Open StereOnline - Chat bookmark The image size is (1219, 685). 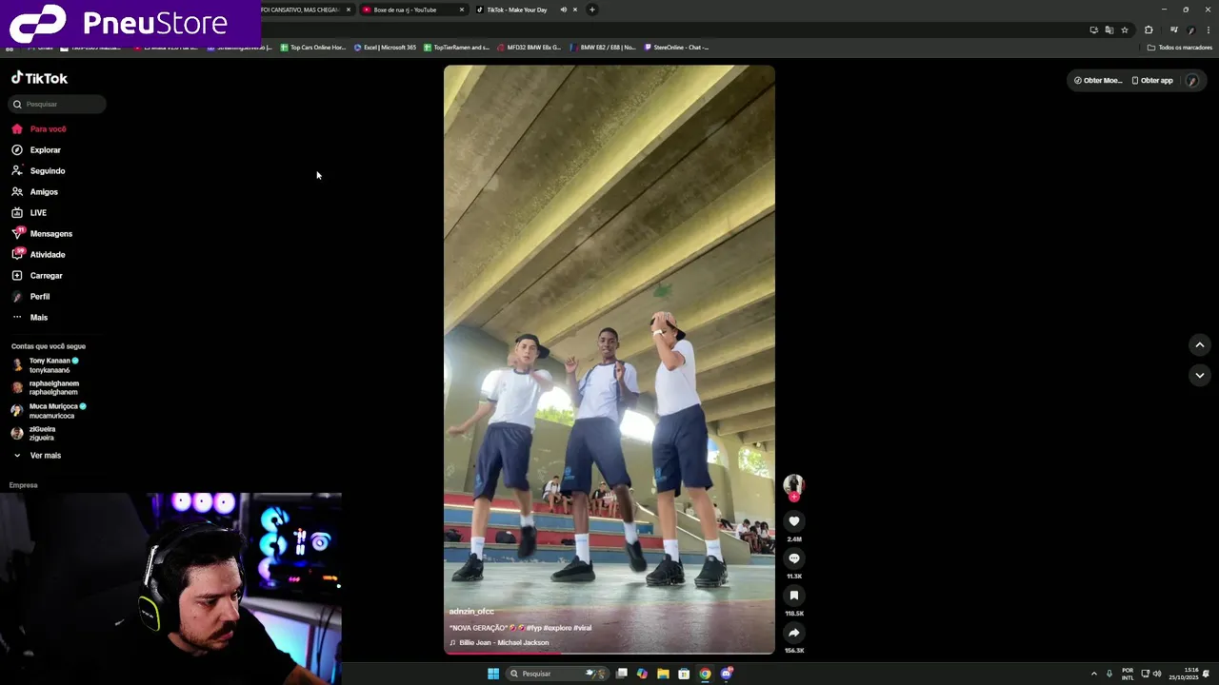(676, 47)
